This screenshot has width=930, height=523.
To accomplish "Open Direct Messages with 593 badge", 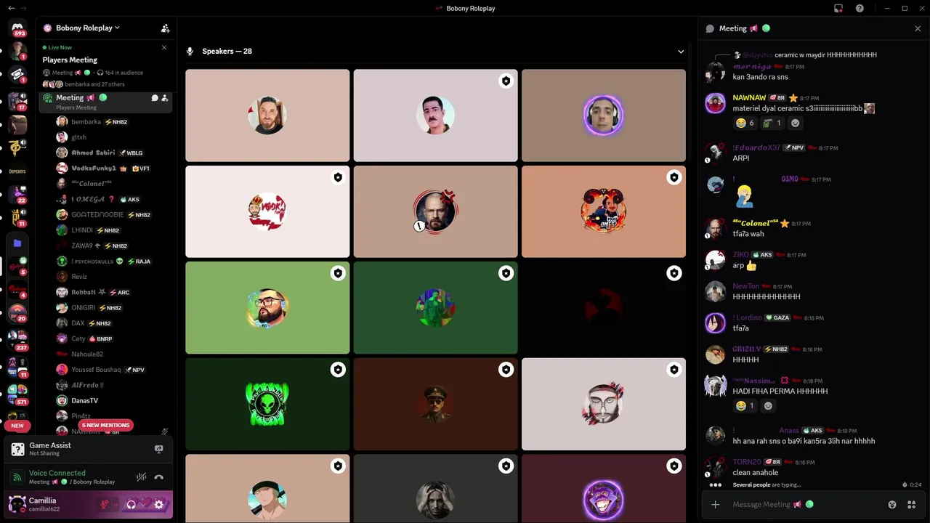I will 19,28.
